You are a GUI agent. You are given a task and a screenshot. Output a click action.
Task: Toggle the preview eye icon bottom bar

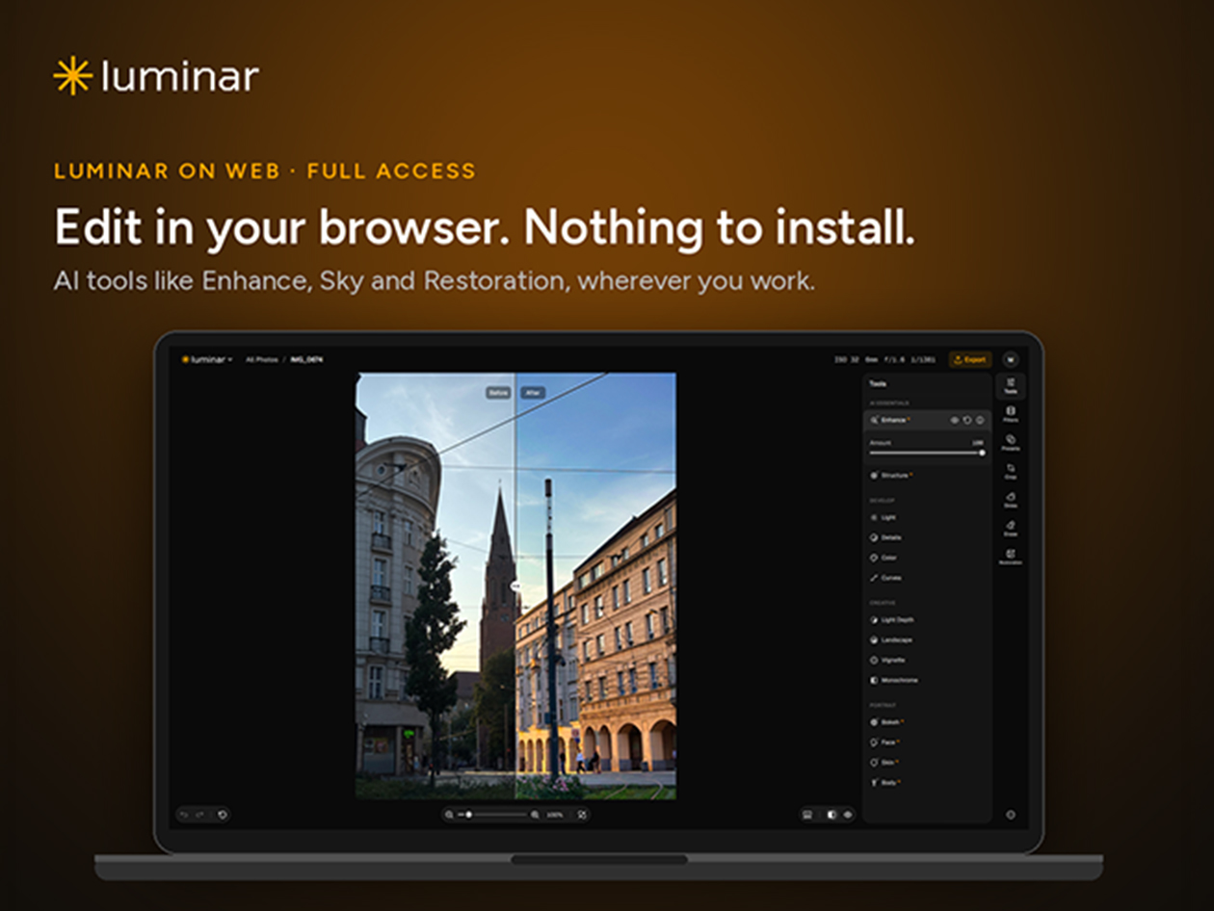click(848, 815)
